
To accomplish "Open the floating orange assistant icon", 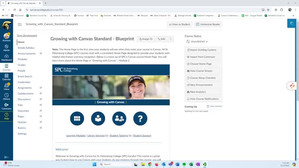I will (x=292, y=86).
